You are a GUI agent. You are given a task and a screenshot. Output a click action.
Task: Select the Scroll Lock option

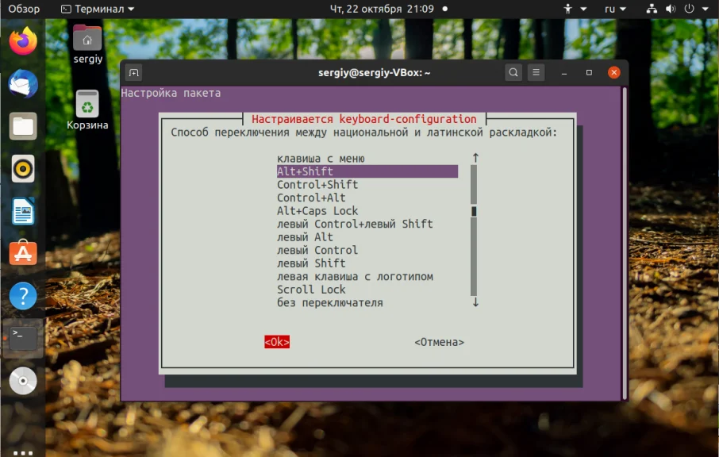pos(311,290)
